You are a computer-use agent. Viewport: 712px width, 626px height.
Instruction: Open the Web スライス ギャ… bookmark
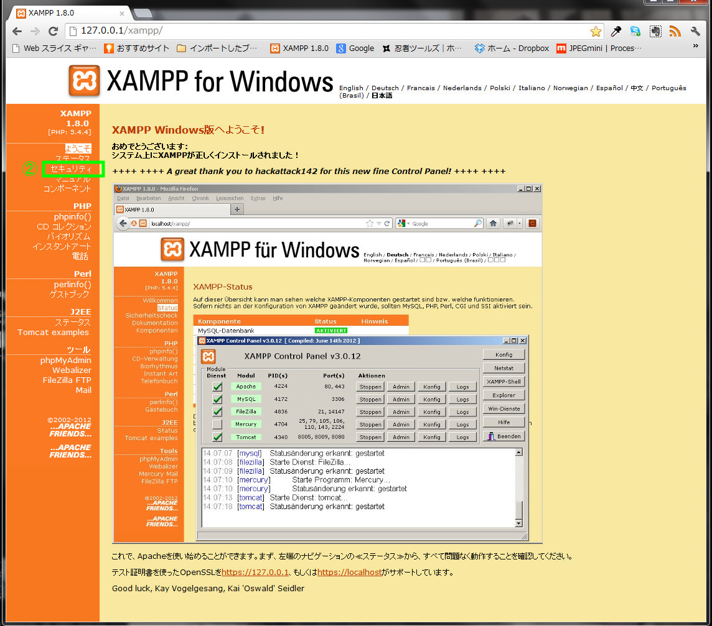pos(54,48)
